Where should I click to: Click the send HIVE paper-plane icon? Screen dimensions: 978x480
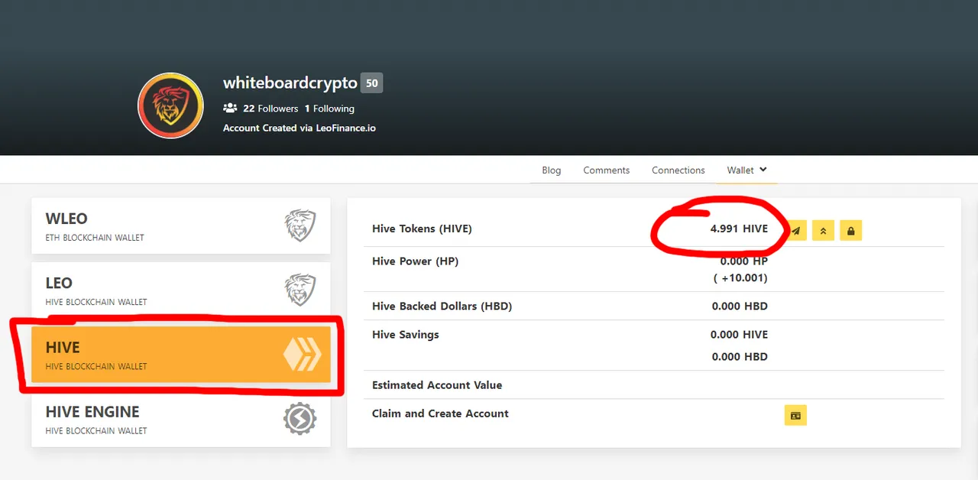click(795, 230)
